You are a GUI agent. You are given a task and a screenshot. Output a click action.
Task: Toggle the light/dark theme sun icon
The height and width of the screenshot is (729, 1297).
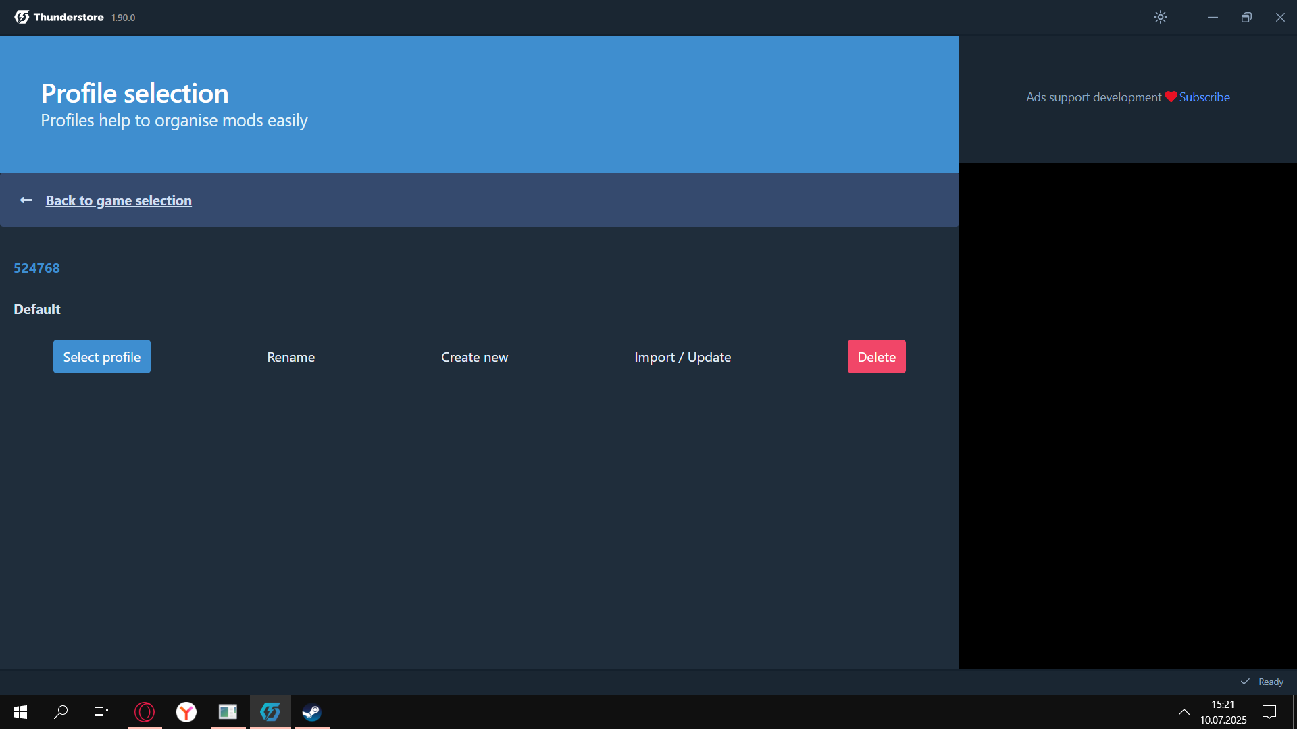(x=1161, y=17)
